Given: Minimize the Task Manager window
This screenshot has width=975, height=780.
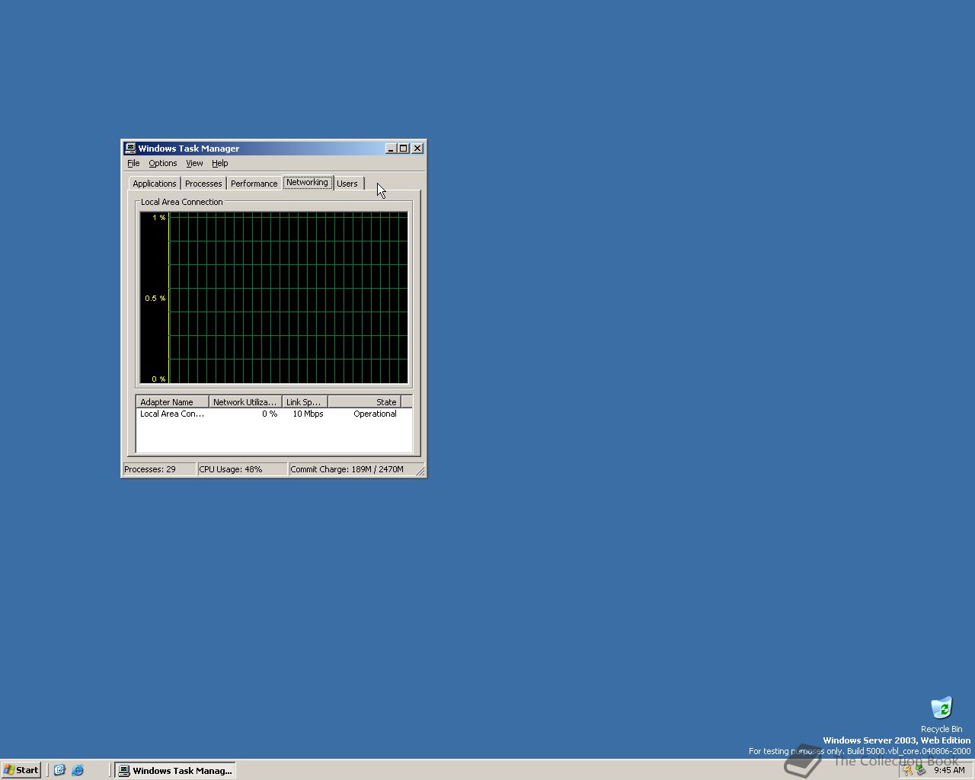Looking at the screenshot, I should click(391, 149).
